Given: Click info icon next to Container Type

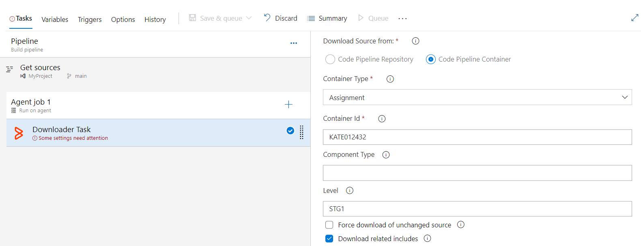Looking at the screenshot, I should [x=390, y=79].
